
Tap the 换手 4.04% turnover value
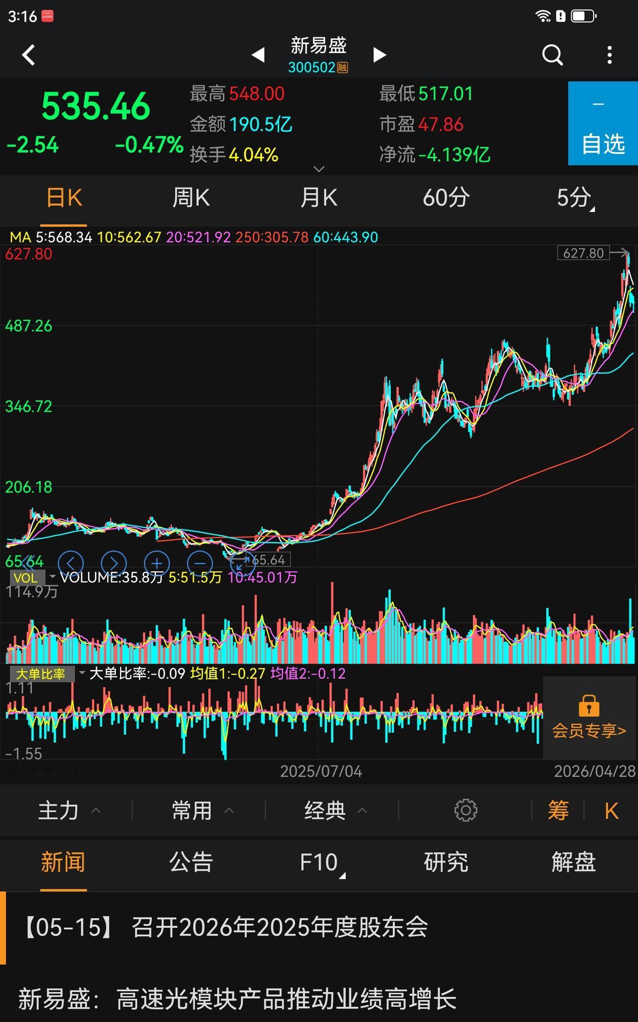pyautogui.click(x=234, y=155)
